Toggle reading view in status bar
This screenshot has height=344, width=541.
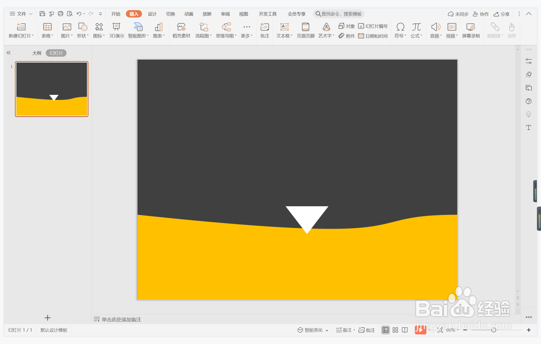(405, 330)
